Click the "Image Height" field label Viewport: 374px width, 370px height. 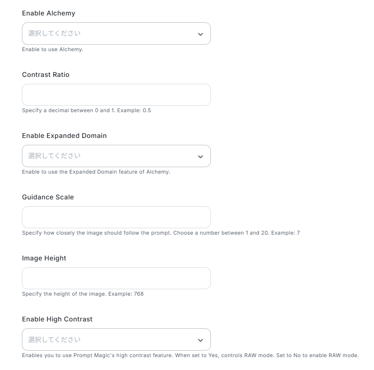[44, 258]
